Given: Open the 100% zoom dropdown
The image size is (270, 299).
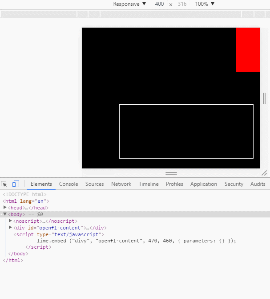Looking at the screenshot, I should point(205,4).
